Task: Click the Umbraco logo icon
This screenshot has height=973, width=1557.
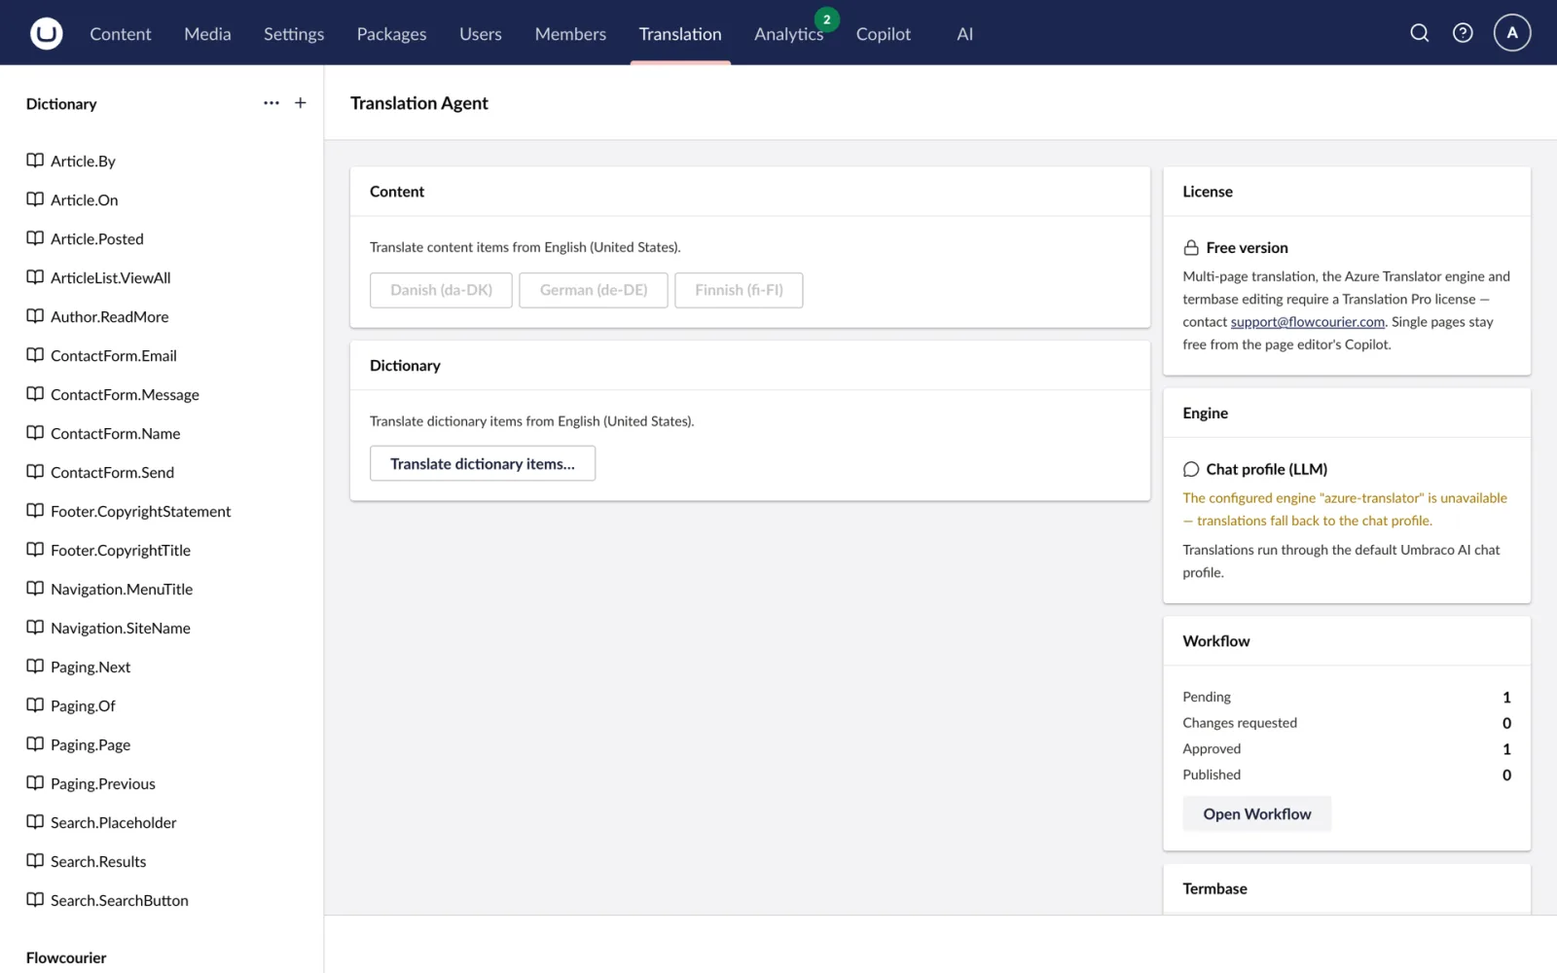Action: [46, 33]
